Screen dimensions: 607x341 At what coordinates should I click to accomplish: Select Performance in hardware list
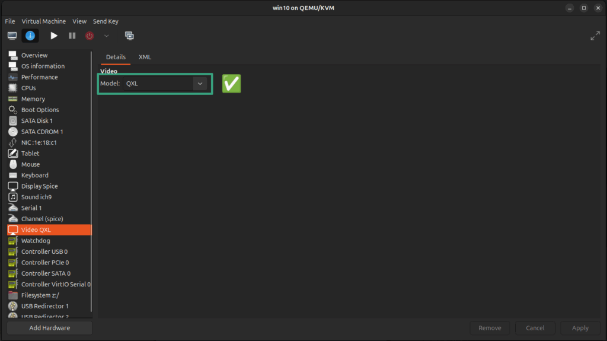click(x=49, y=77)
